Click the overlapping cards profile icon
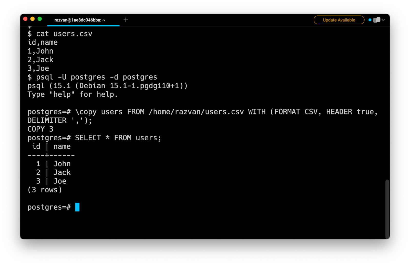The width and height of the screenshot is (410, 266). point(377,20)
